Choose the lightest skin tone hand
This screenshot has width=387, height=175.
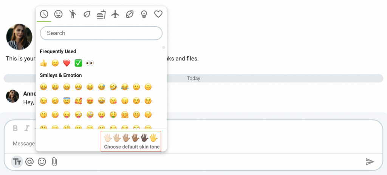108,138
